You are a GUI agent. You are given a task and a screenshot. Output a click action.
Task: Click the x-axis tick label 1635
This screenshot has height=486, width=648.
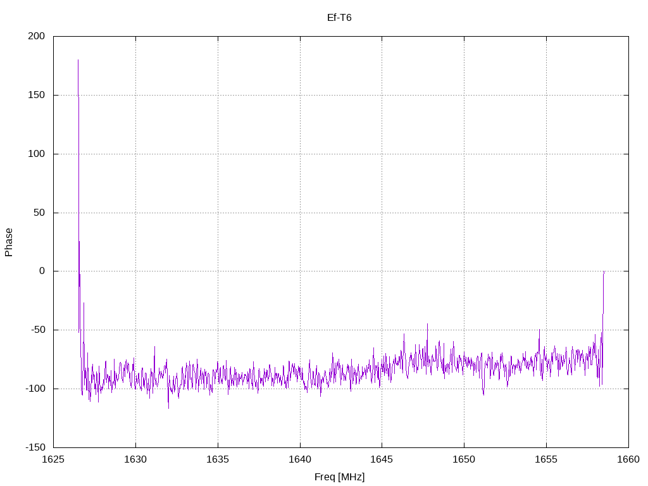point(218,459)
